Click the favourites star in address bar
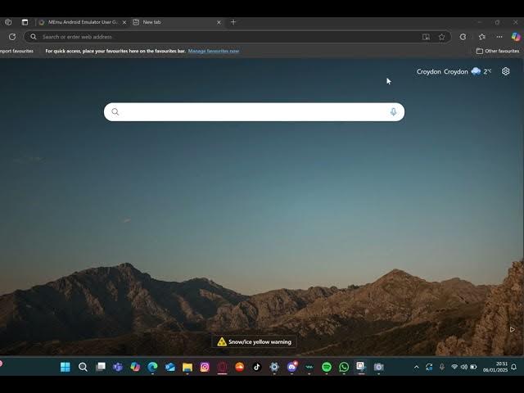Image resolution: width=524 pixels, height=393 pixels. tap(441, 37)
